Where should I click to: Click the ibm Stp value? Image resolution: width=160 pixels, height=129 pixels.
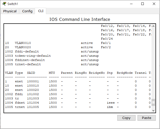click(x=110, y=107)
